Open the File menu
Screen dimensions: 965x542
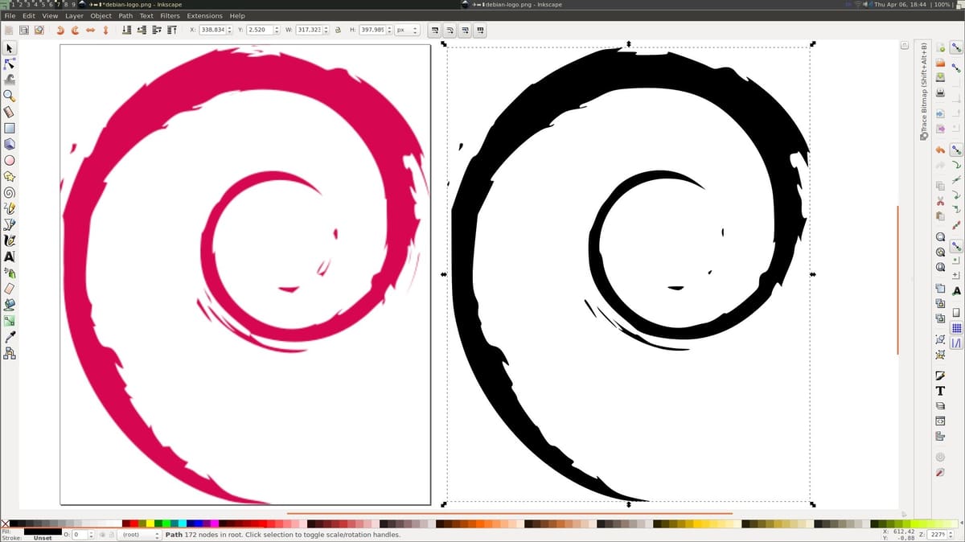click(x=10, y=15)
